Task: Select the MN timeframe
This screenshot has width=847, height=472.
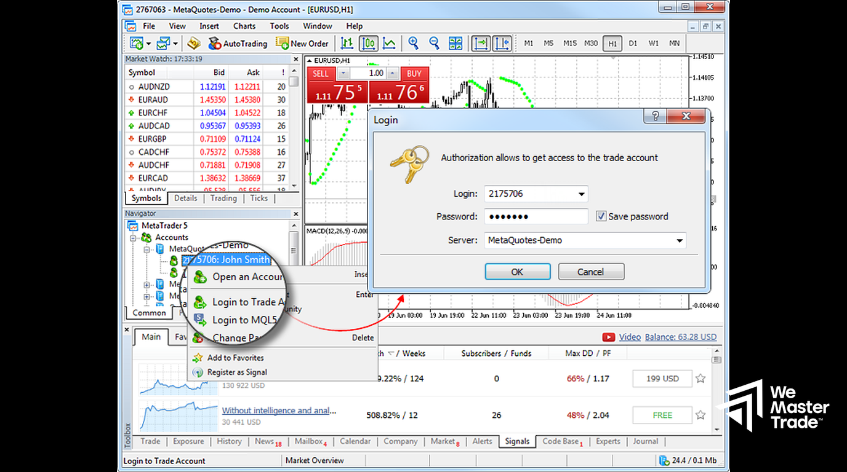Action: click(675, 44)
